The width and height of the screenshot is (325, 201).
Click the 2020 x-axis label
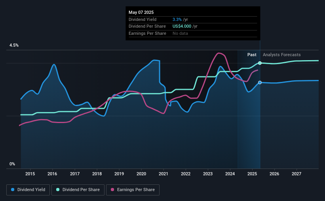(141, 174)
